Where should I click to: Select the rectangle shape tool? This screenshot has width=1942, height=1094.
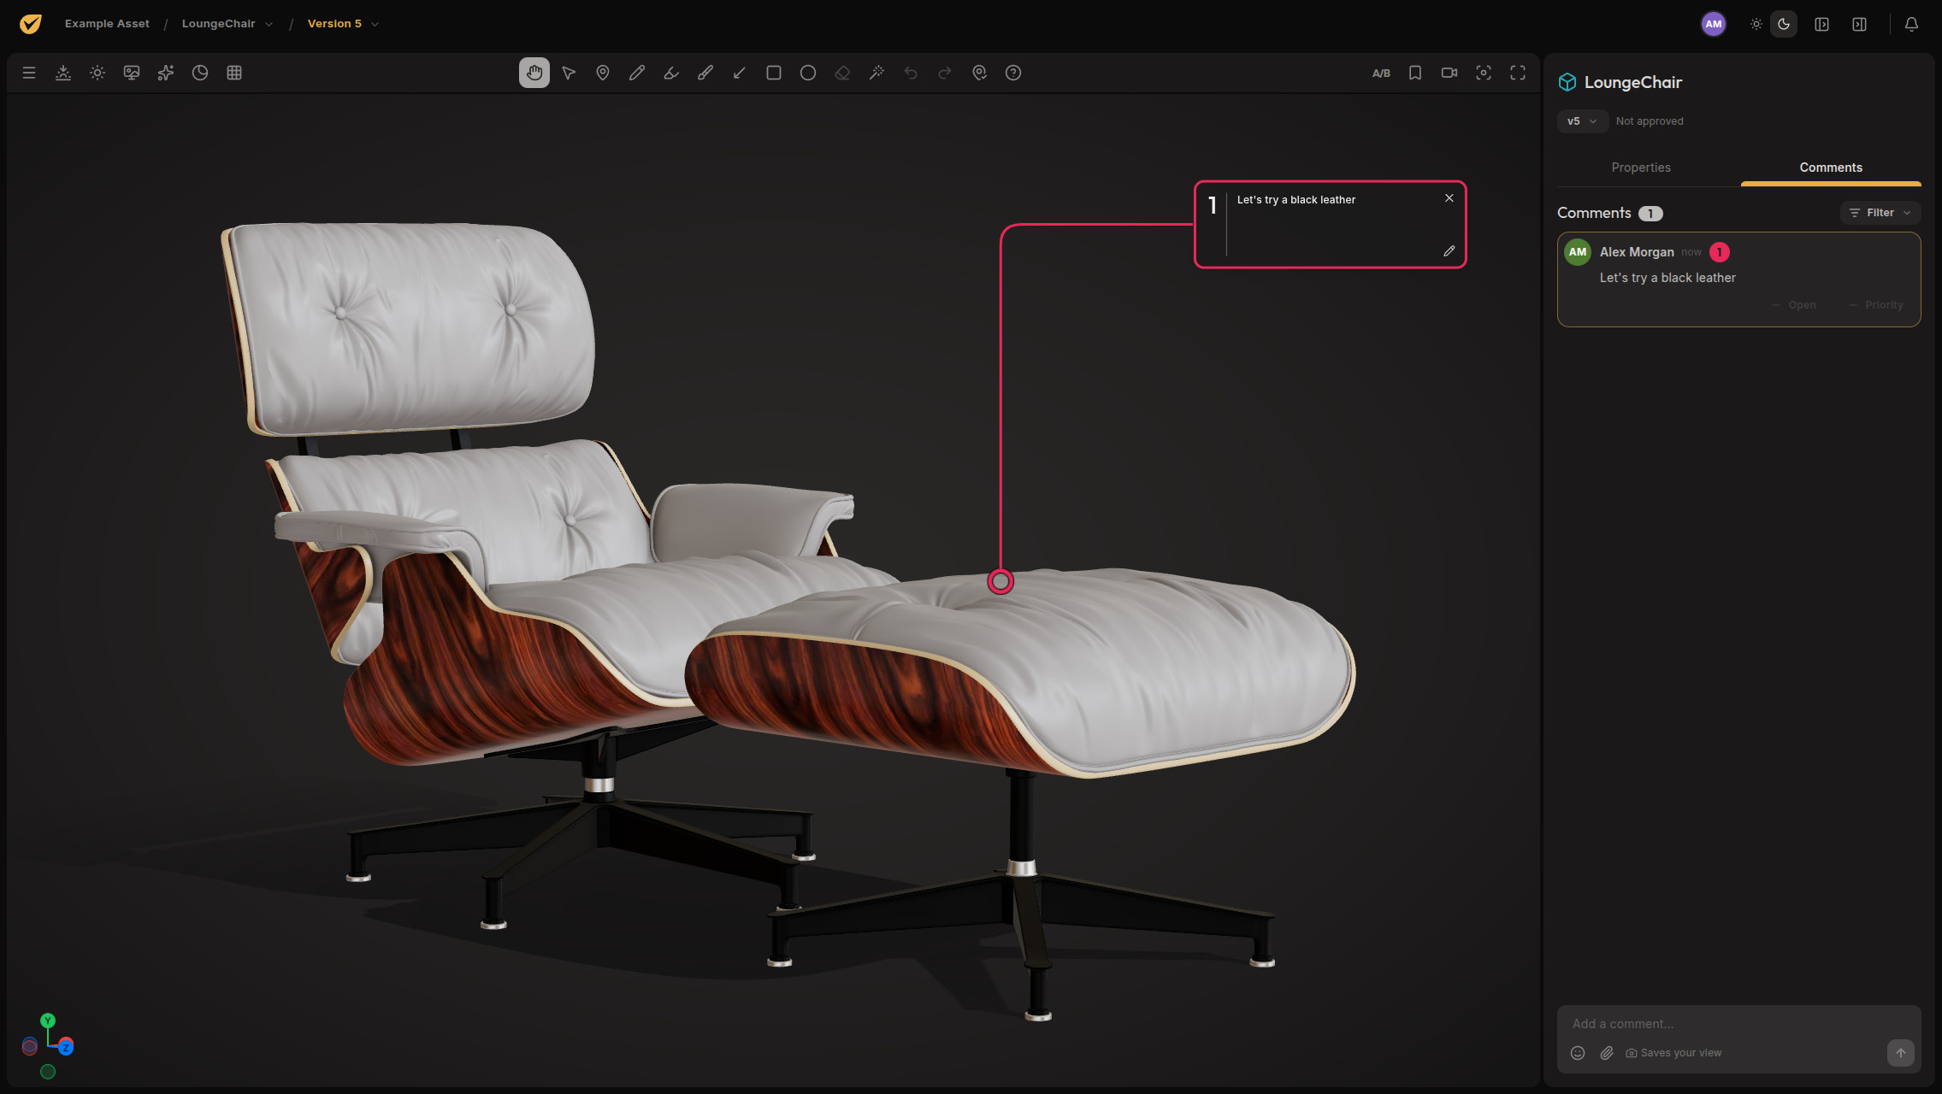[774, 73]
